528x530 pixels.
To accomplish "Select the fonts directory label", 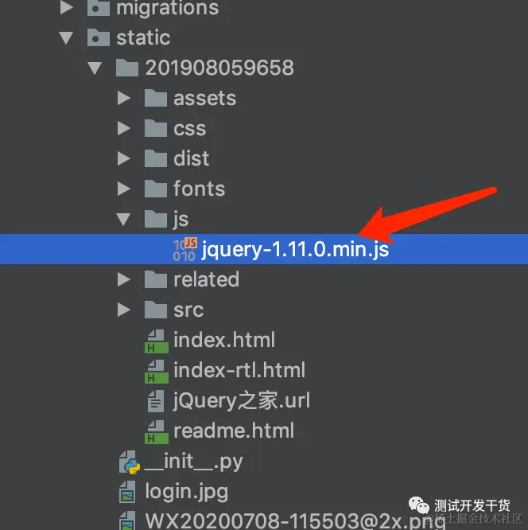I will pos(200,189).
